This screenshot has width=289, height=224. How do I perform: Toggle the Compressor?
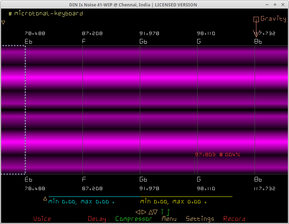coord(134,219)
